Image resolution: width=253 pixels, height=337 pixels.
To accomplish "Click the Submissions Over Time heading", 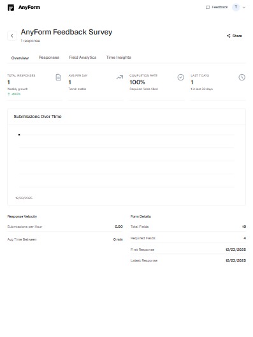I will point(38,117).
